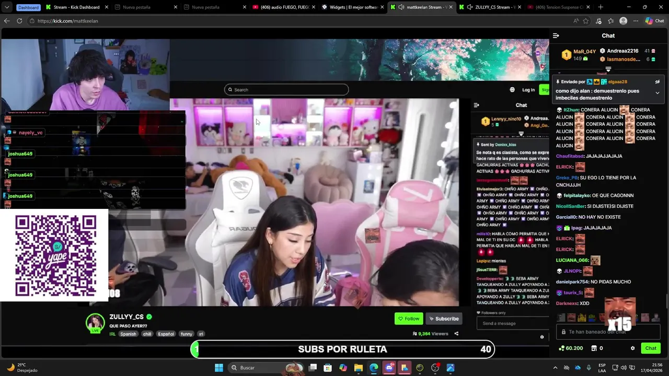Expand the chat gift leaderboard
This screenshot has width=669, height=376.
608,69
